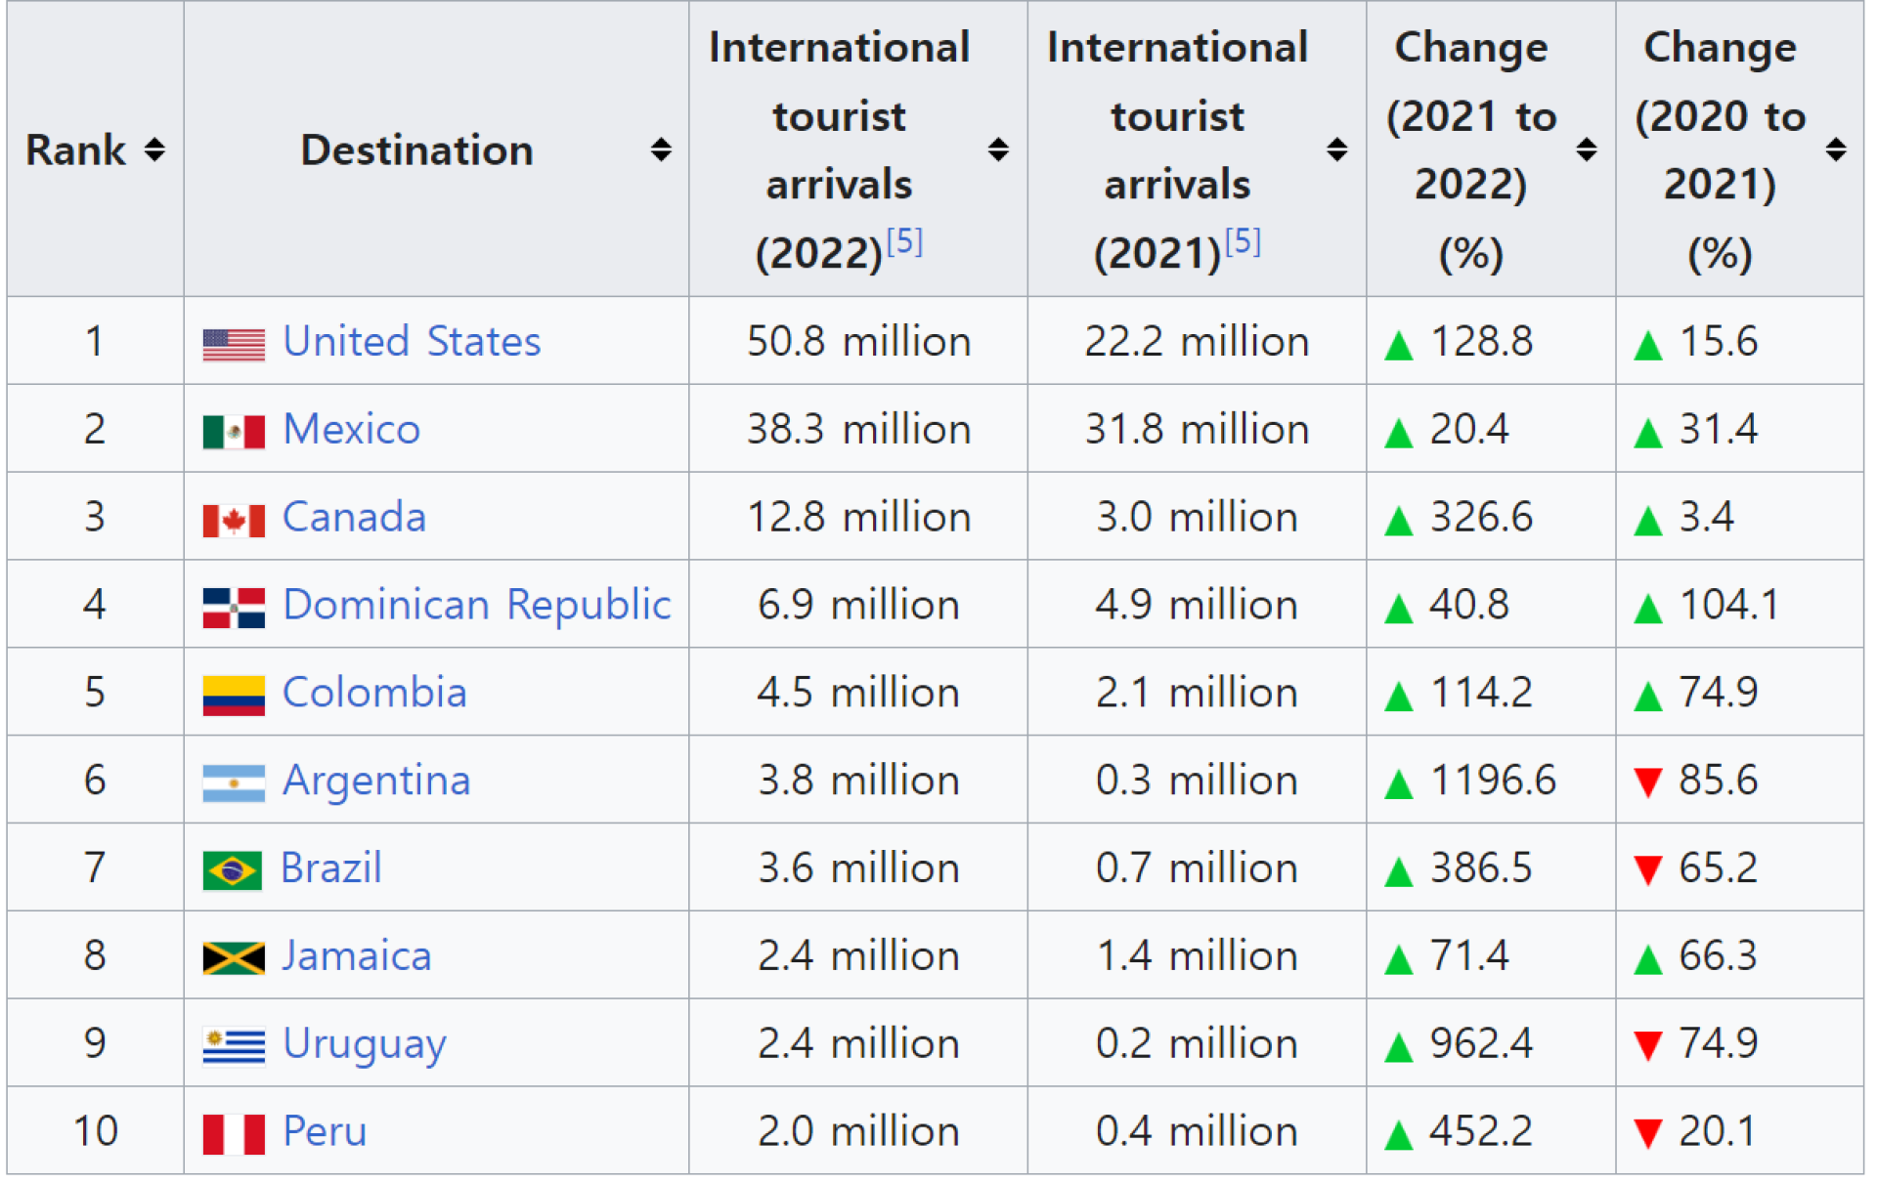
Task: Click the Mexico flag icon
Action: click(x=234, y=432)
